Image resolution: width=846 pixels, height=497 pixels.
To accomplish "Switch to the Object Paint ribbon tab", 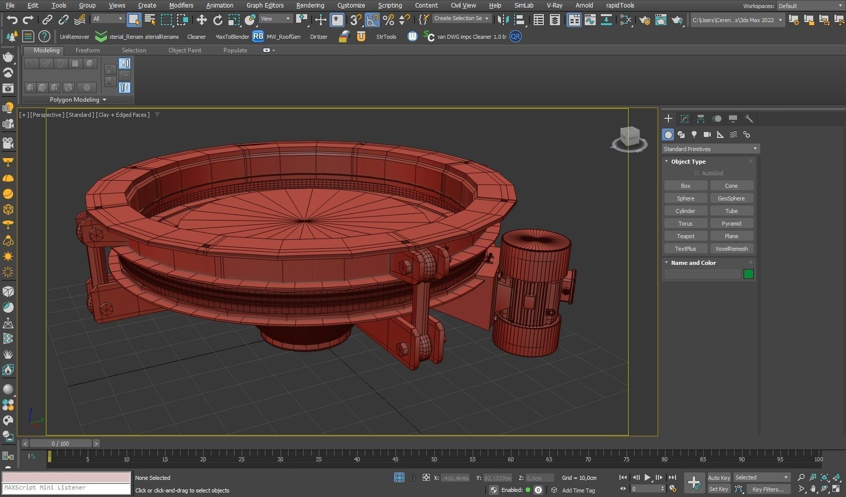I will pos(185,50).
